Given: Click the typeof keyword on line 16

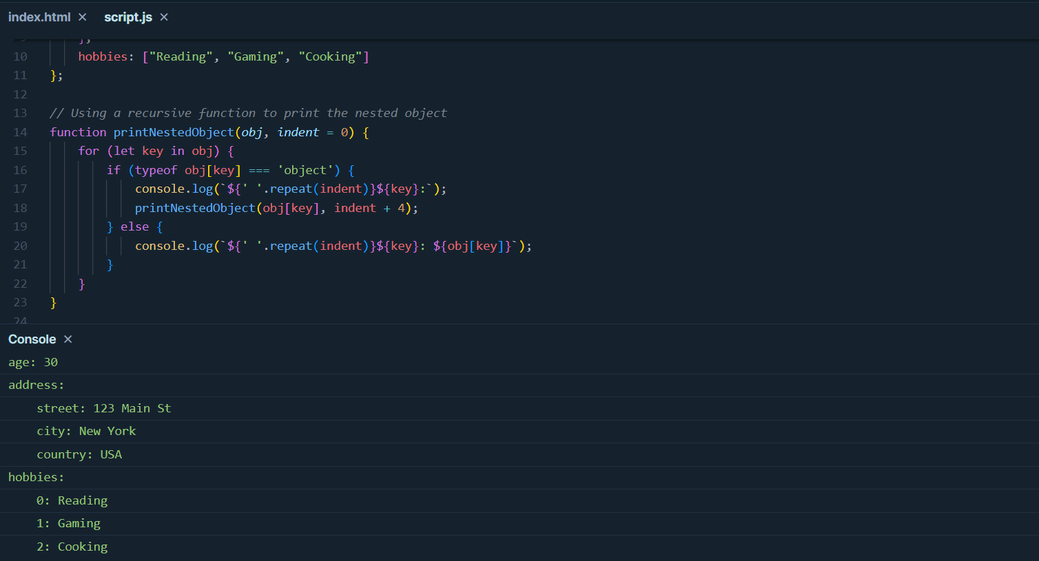Looking at the screenshot, I should pos(156,170).
